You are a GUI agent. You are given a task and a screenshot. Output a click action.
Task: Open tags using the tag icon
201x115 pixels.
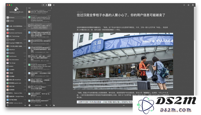point(54,105)
